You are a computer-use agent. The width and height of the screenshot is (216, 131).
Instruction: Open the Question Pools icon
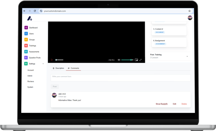click(x=26, y=58)
